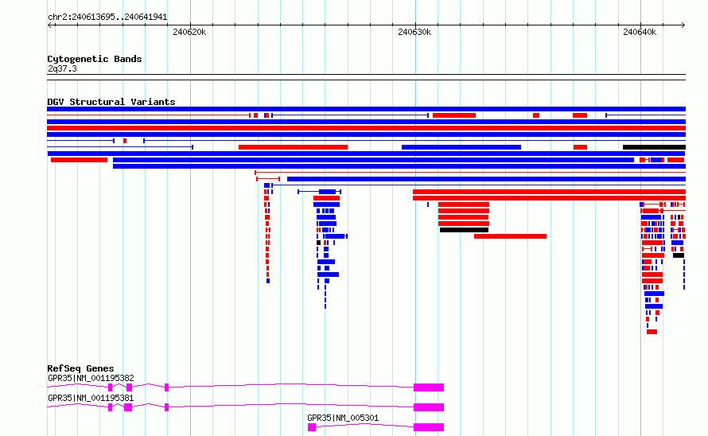This screenshot has width=708, height=436.
Task: Select the Cytogenetic Bands track title
Action: 95,59
